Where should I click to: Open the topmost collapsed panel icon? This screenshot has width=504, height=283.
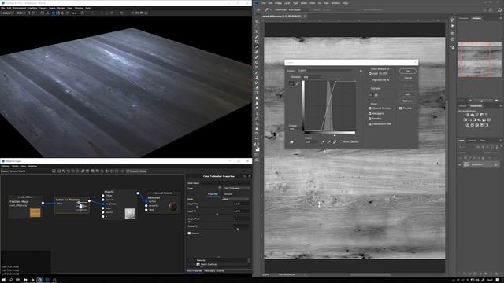tap(453, 20)
